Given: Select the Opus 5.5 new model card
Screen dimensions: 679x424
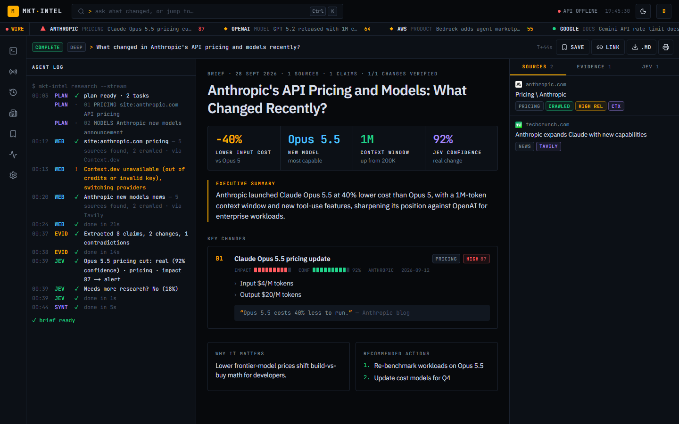Looking at the screenshot, I should 316,148.
